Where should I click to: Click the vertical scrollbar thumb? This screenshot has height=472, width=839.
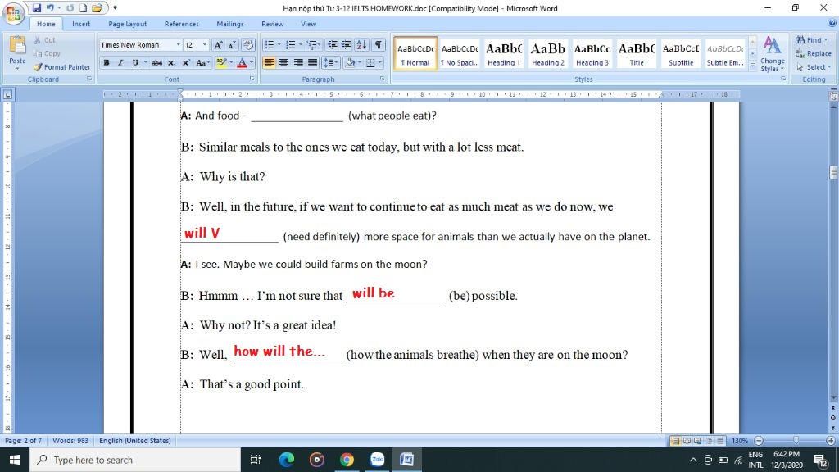point(833,172)
